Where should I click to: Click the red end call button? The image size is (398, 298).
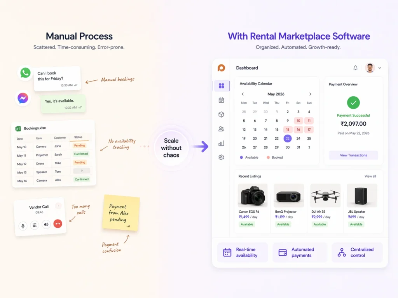[58, 224]
